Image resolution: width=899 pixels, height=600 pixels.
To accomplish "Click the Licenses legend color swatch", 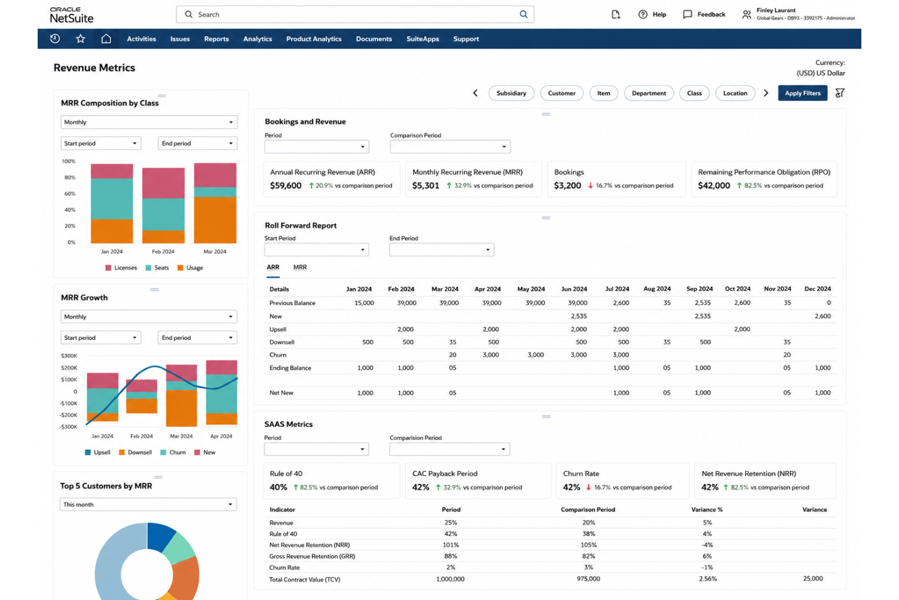I will pos(108,267).
